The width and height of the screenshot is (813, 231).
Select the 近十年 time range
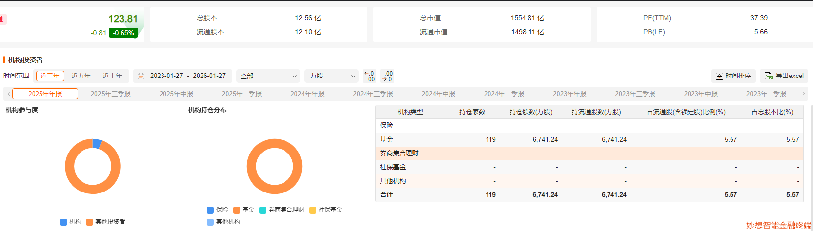click(112, 76)
